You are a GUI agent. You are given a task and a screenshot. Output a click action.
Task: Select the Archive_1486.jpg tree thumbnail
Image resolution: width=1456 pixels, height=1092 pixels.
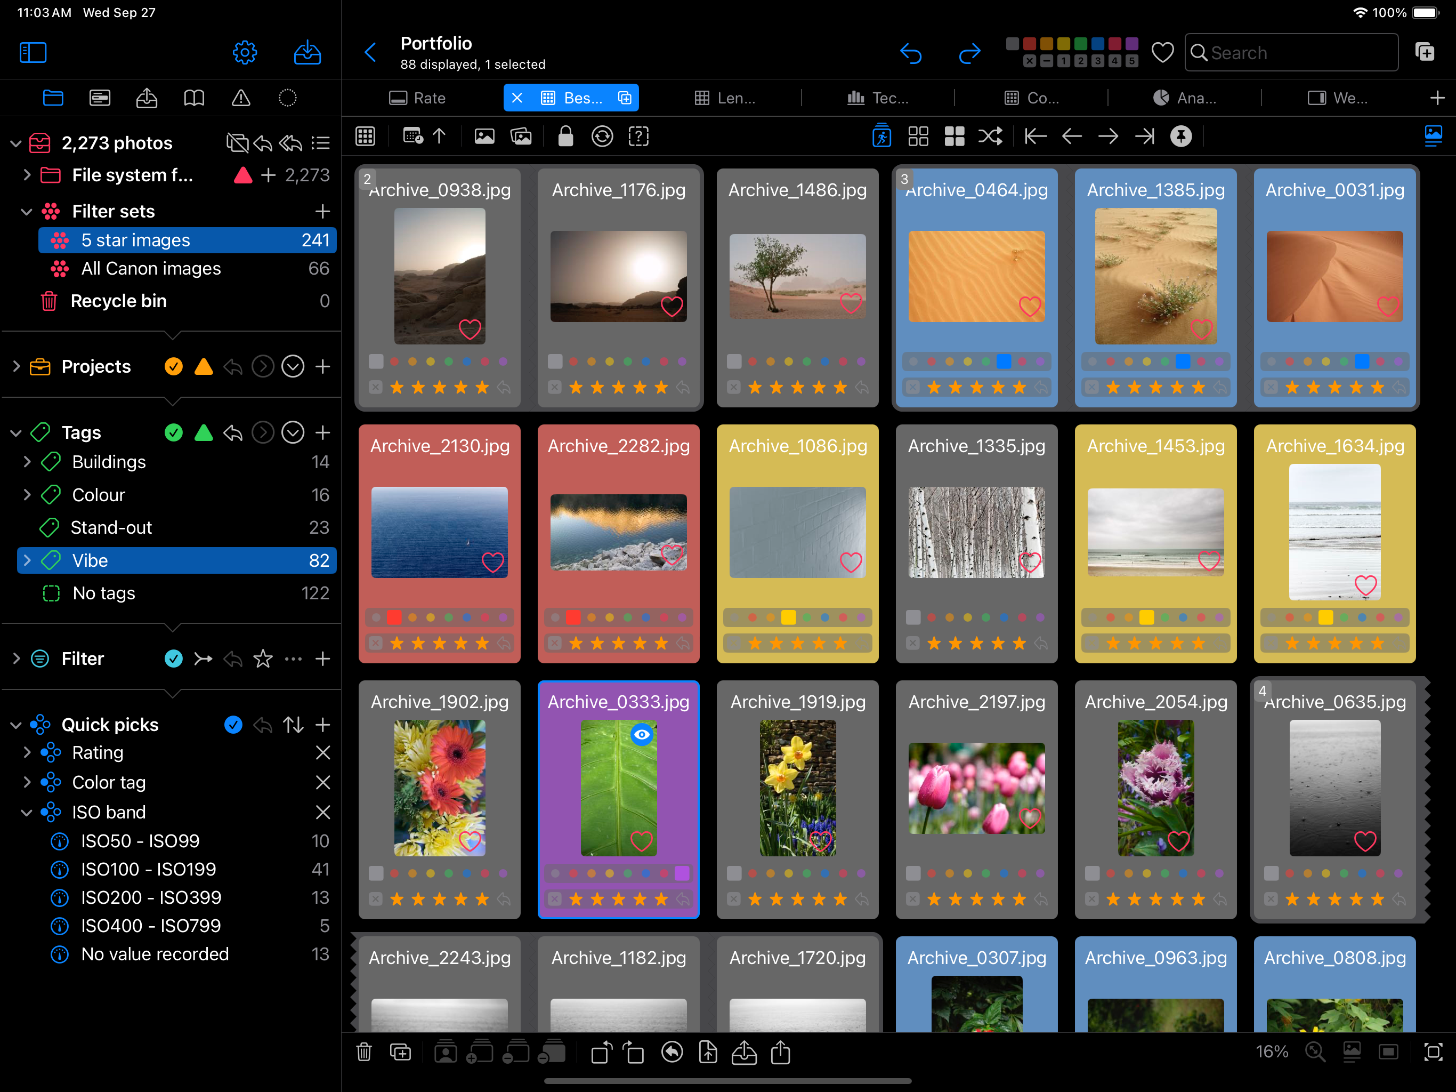[x=798, y=277]
